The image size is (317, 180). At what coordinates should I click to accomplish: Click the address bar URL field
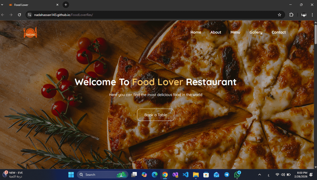point(155,15)
